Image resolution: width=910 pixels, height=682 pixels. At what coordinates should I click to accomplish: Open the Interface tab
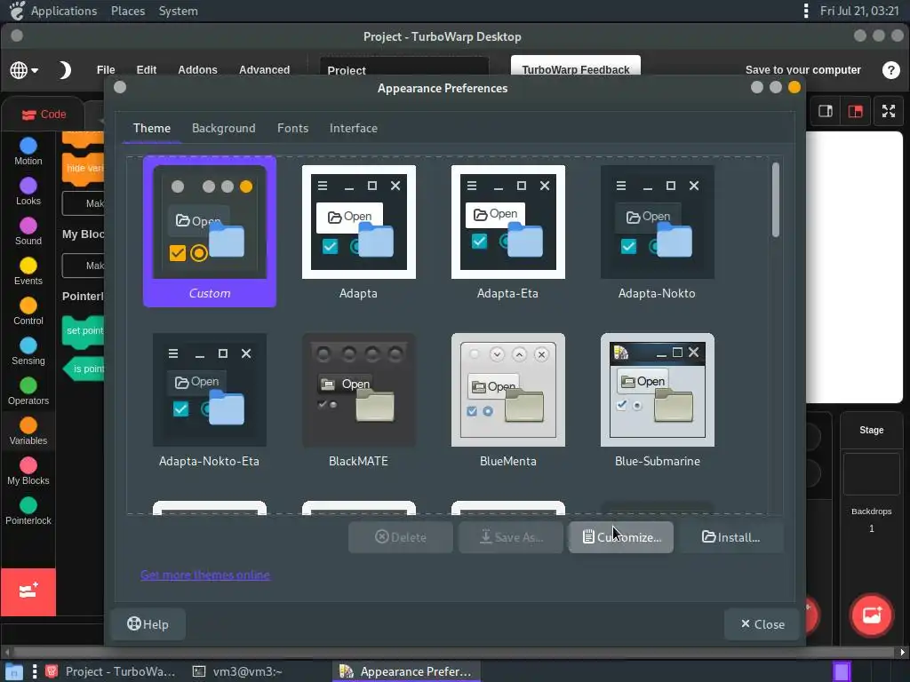354,128
